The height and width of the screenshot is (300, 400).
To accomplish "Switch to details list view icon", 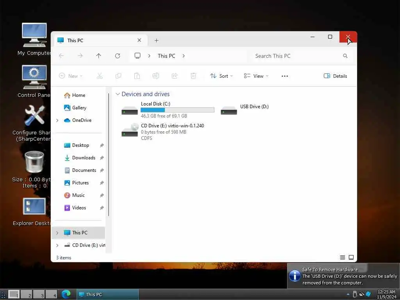I will click(x=343, y=257).
